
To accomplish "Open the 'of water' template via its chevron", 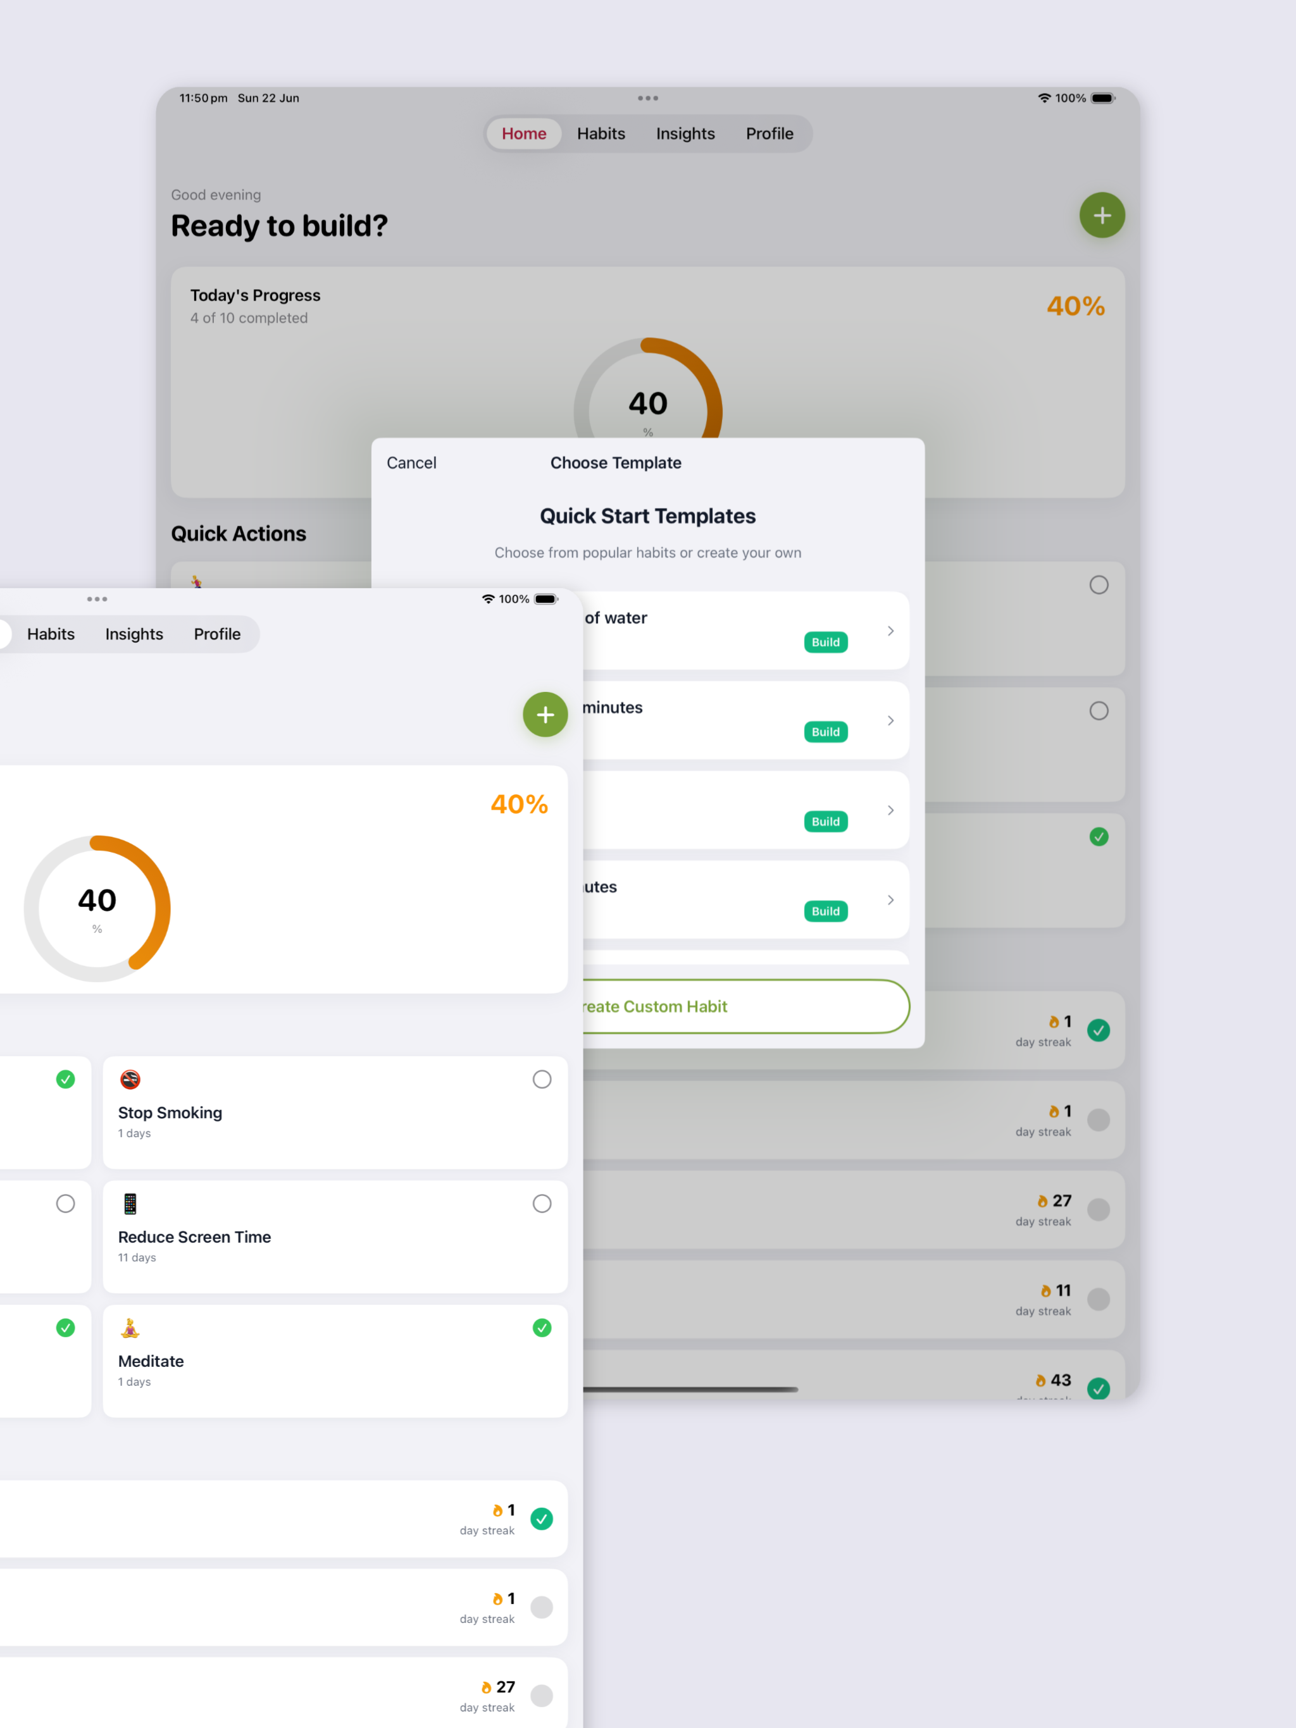I will (x=890, y=631).
